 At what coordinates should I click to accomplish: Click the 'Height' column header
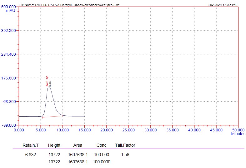(x=54, y=145)
